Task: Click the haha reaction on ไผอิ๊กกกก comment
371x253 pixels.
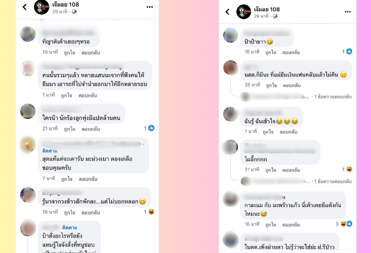Action: [x=349, y=169]
